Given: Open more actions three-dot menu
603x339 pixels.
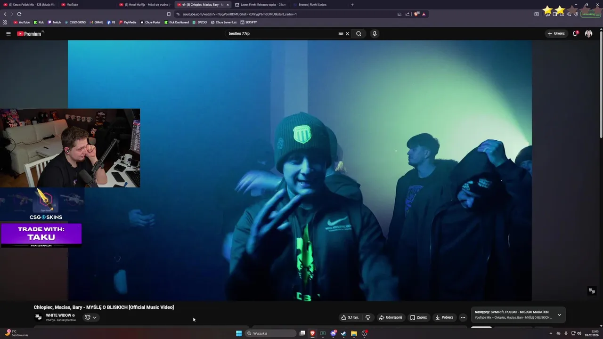Looking at the screenshot, I should [463, 317].
